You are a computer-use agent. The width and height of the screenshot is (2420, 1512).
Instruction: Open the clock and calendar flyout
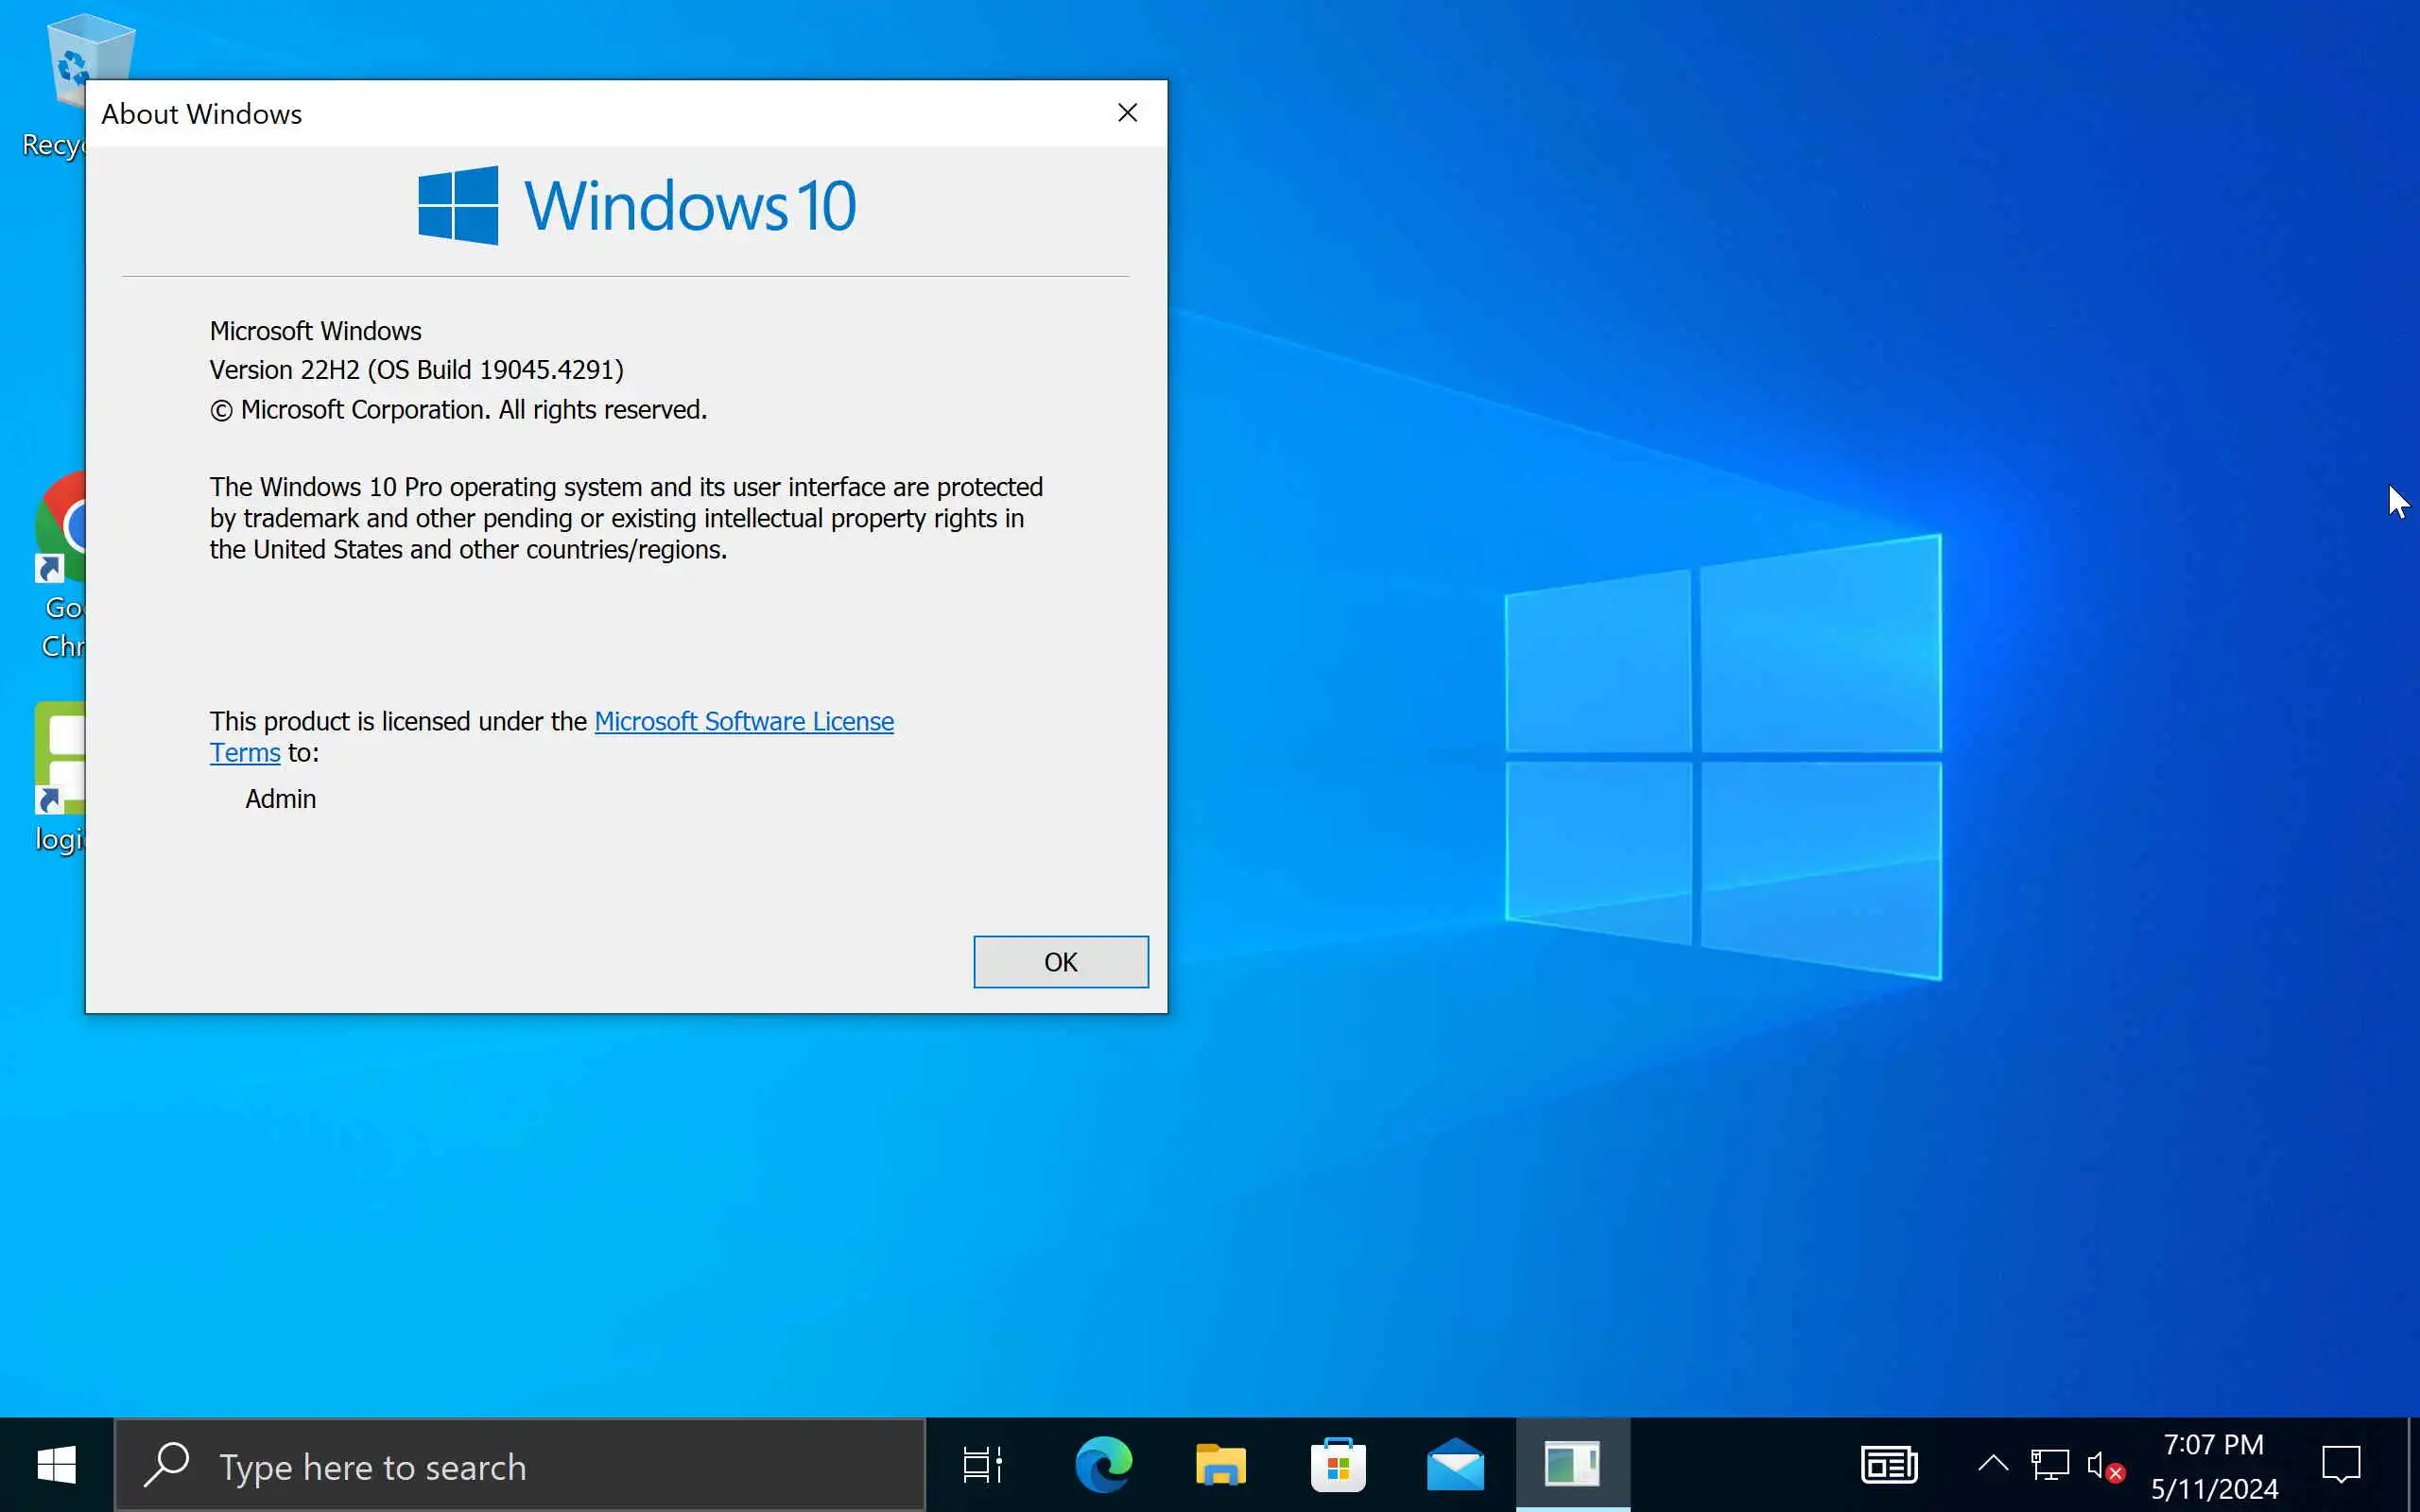[x=2214, y=1466]
